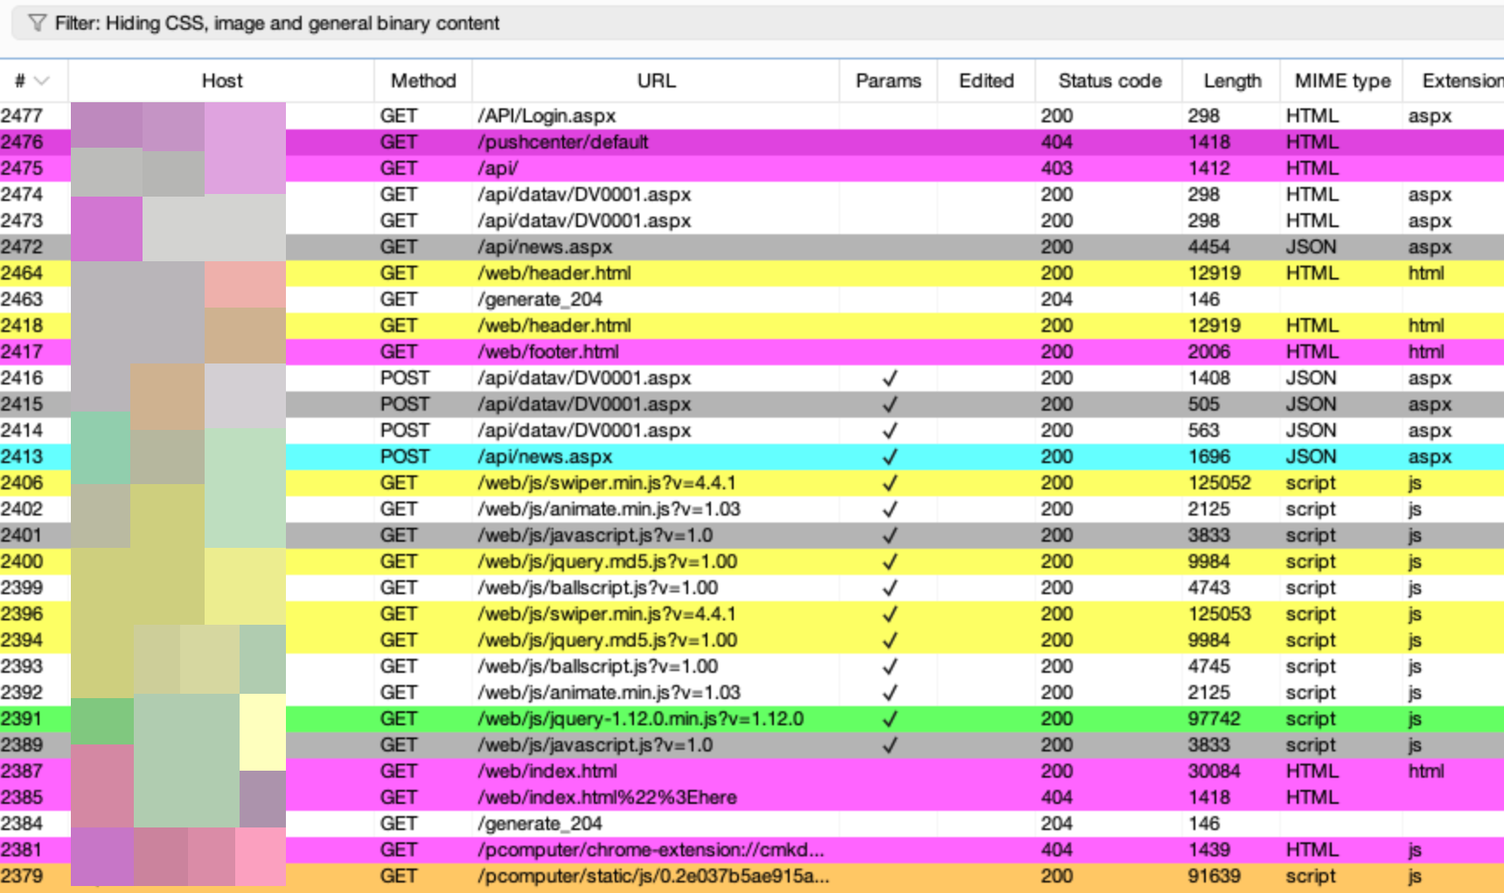Select the /pushcenter/default 404 request row

pyautogui.click(x=562, y=142)
